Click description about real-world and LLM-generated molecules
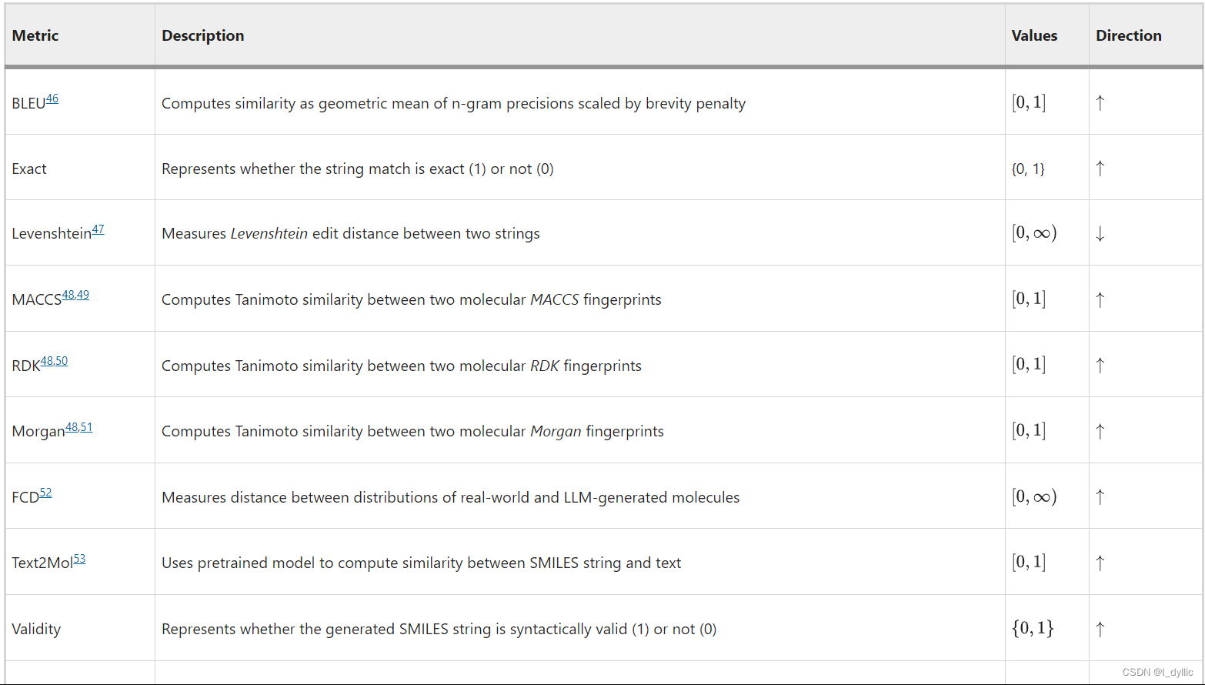Image resolution: width=1205 pixels, height=685 pixels. coord(450,497)
